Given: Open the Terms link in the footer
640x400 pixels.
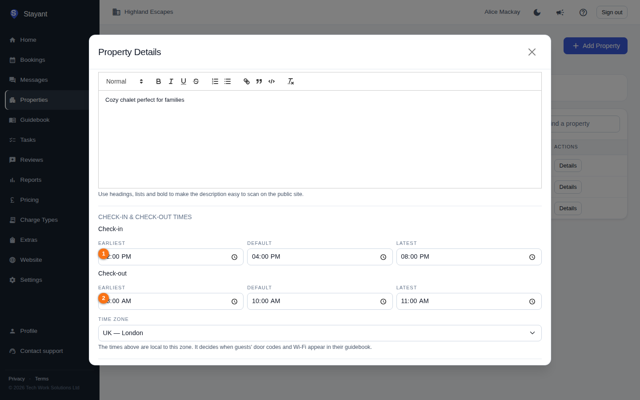Looking at the screenshot, I should coord(42,379).
